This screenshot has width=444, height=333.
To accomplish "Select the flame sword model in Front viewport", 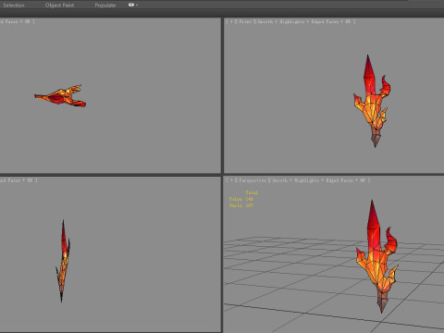I will point(372,102).
